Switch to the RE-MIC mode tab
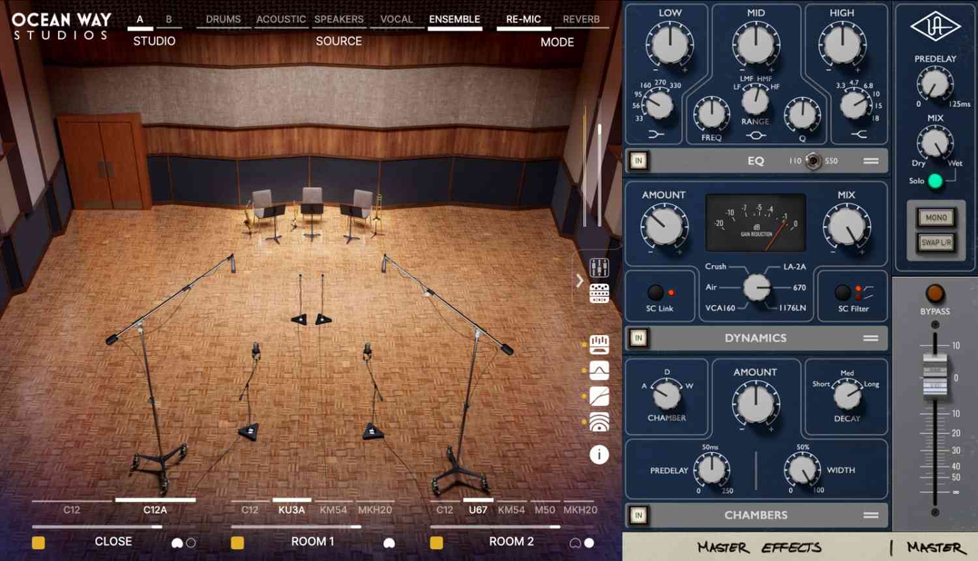Image resolution: width=978 pixels, height=561 pixels. [523, 19]
